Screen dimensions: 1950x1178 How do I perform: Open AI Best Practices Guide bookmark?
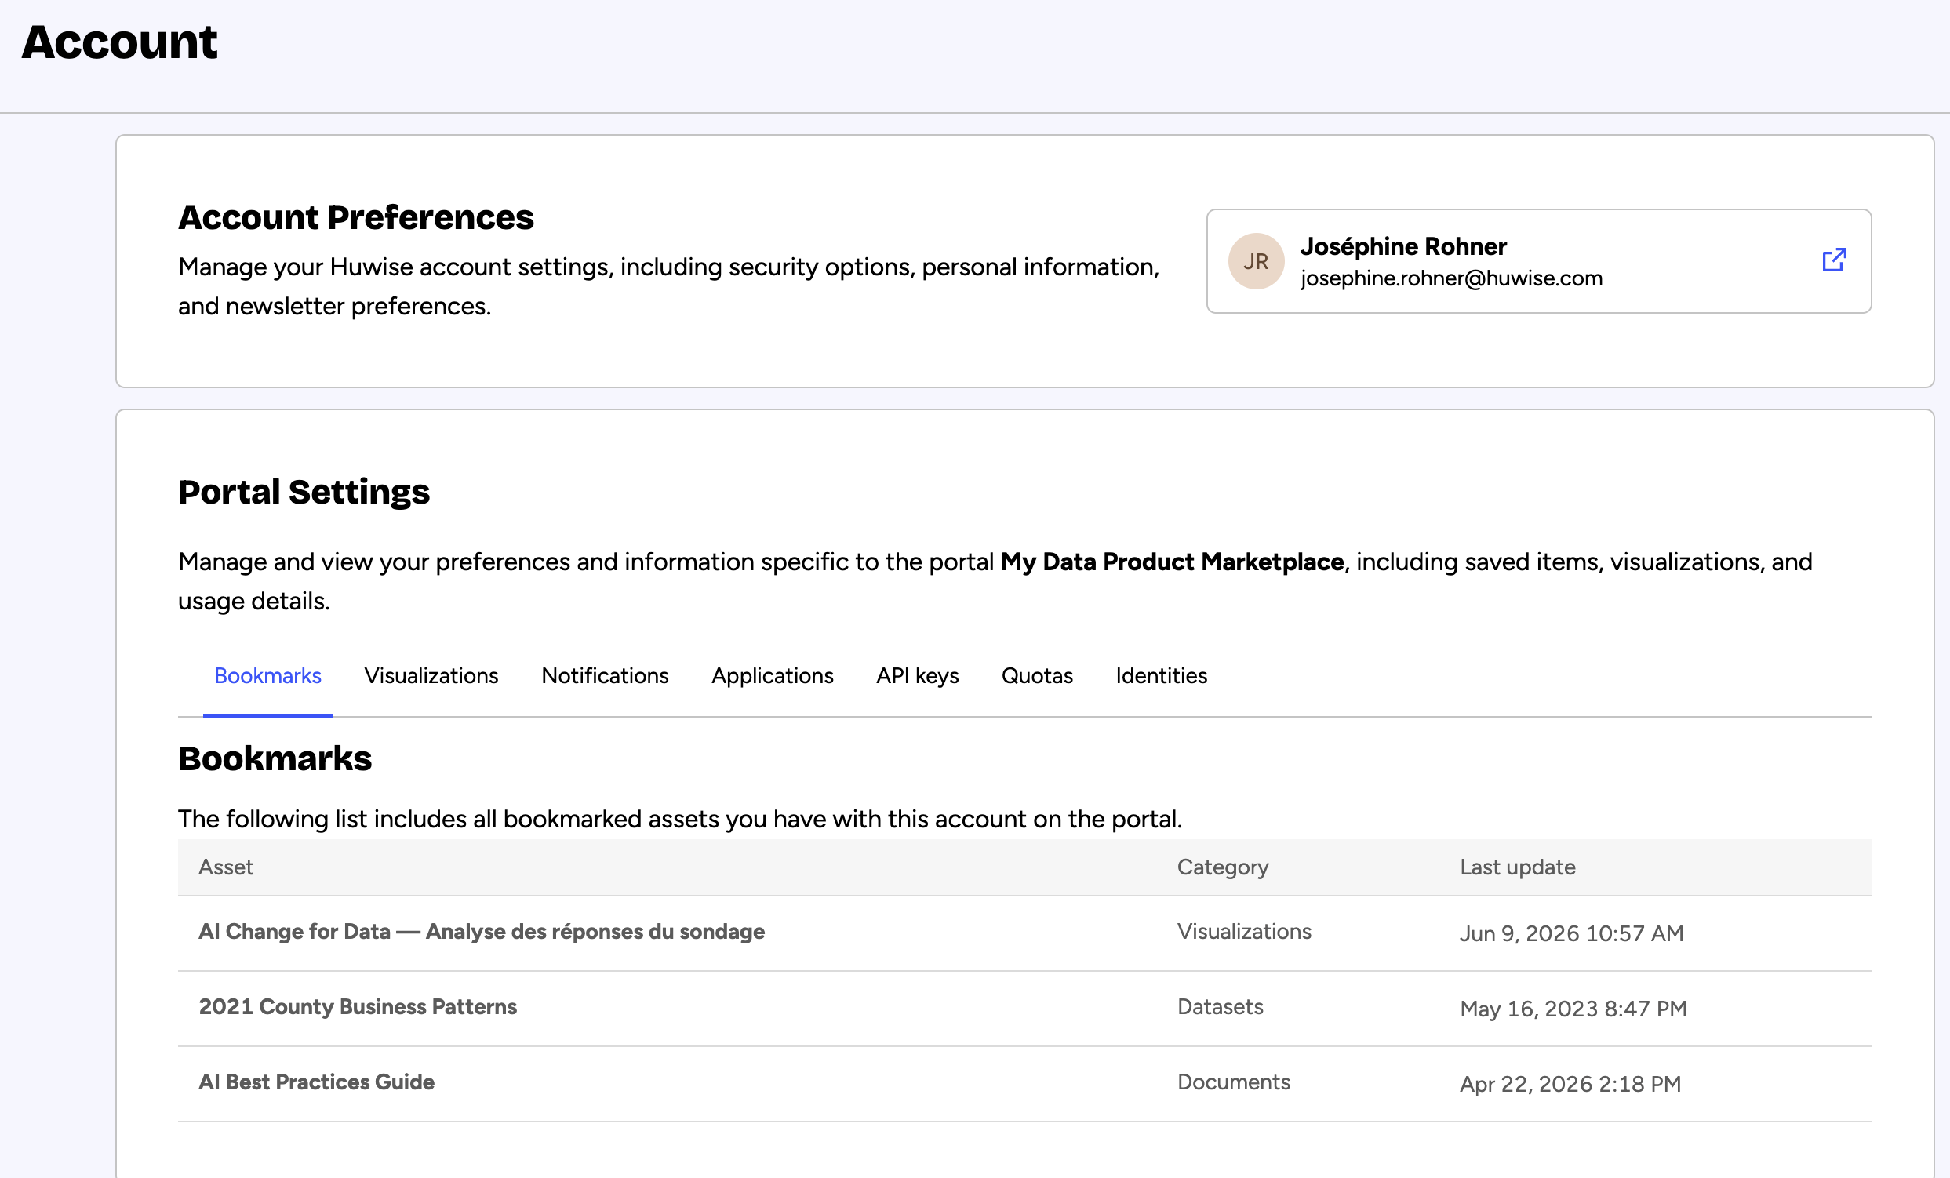tap(317, 1082)
